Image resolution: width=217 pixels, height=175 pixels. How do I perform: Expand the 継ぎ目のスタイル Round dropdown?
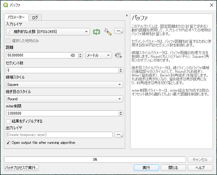[x=65, y=99]
